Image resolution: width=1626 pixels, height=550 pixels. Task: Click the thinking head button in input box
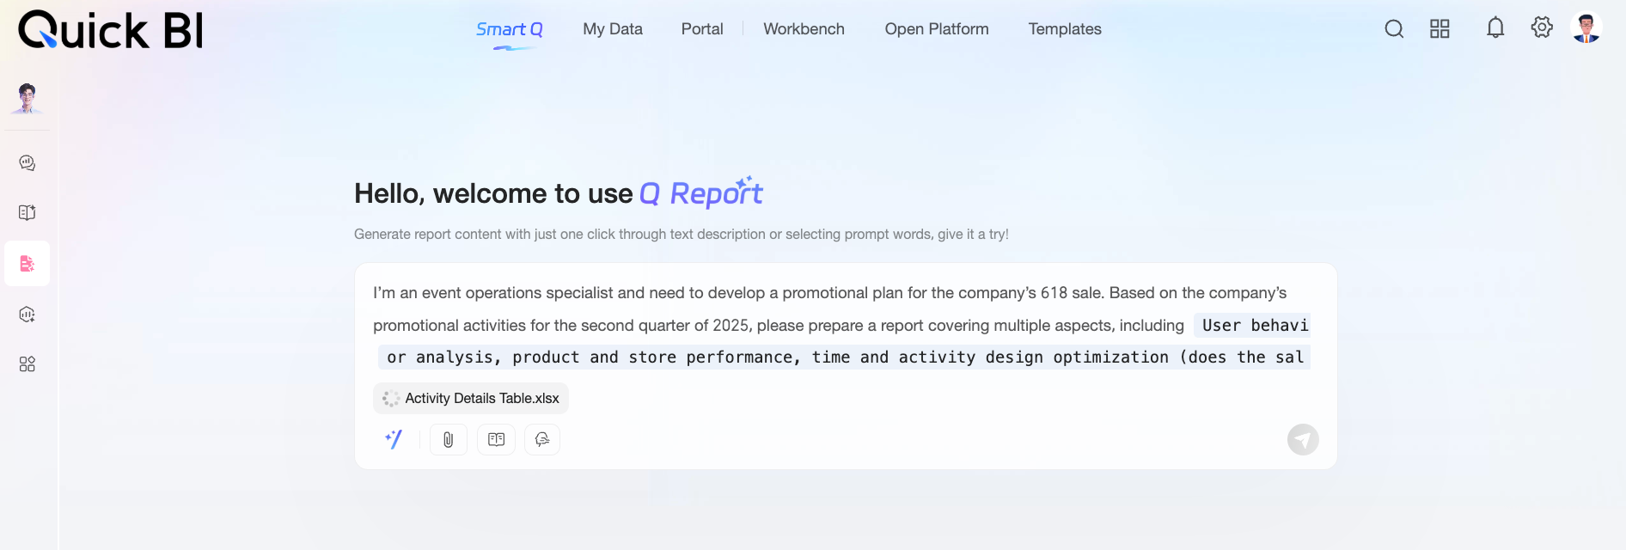click(542, 440)
